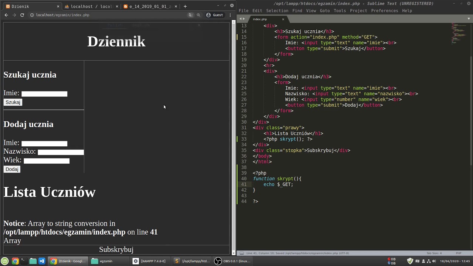Click the Wiek number field
This screenshot has width=473, height=266.
[47, 161]
